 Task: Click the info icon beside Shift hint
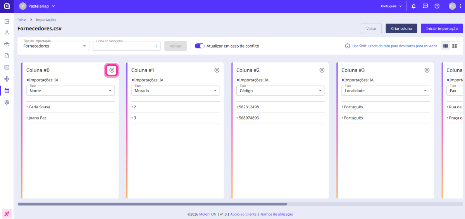[348, 46]
